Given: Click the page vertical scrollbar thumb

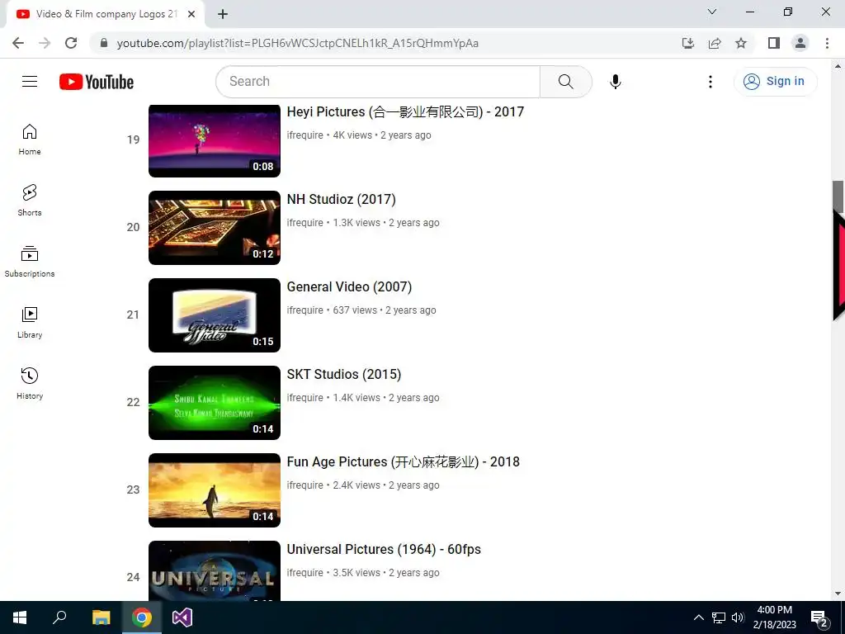Looking at the screenshot, I should click(x=838, y=196).
